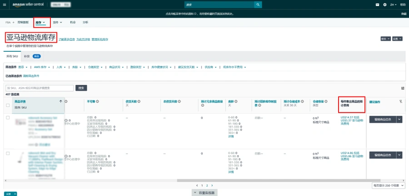Expand the 库存 navigation dropdown
The height and width of the screenshot is (196, 409).
[x=40, y=22]
